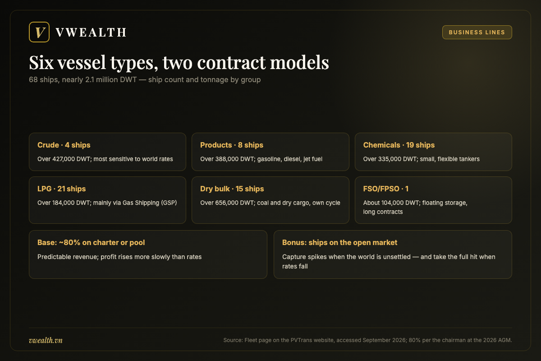Image resolution: width=541 pixels, height=361 pixels.
Task: Select the Crude · 4 ships card
Action: (x=107, y=152)
